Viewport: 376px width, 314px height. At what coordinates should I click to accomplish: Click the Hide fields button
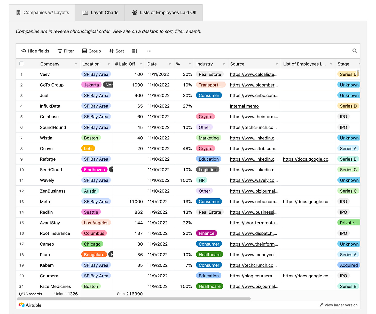point(35,51)
